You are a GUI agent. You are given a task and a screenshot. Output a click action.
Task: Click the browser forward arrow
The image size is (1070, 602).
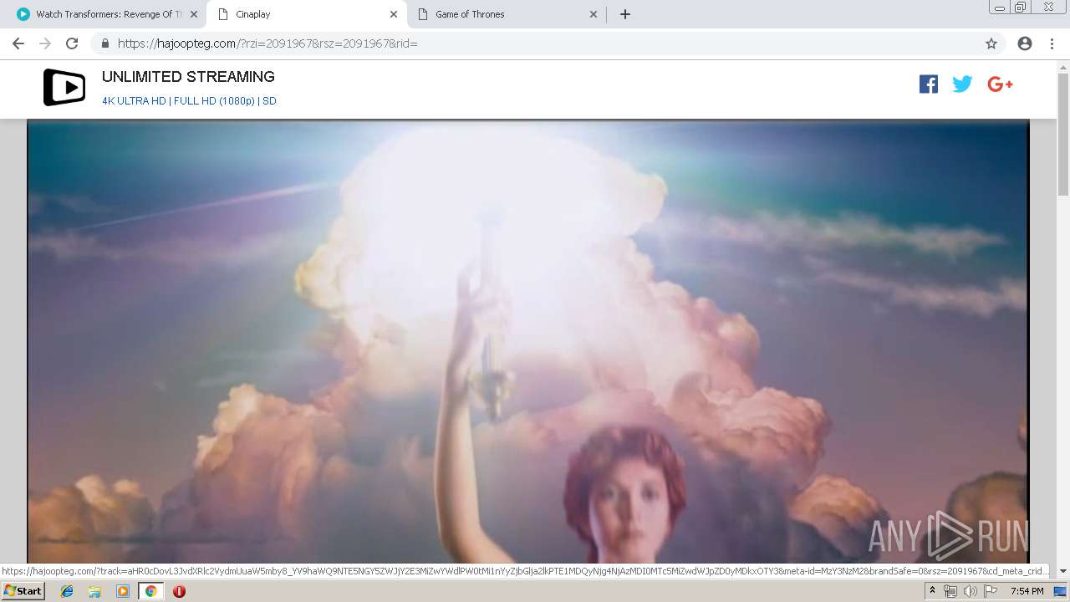(x=45, y=43)
